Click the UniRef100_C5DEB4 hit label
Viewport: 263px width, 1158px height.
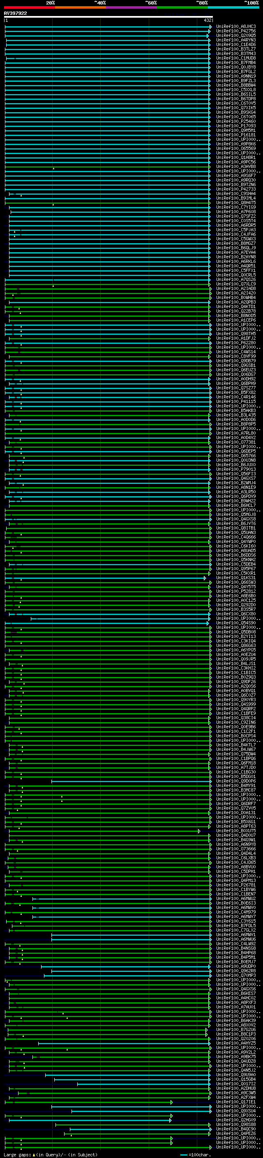click(235, 564)
